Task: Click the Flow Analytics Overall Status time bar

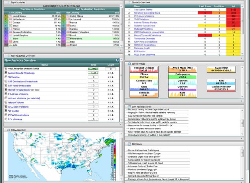Action: (93, 69)
